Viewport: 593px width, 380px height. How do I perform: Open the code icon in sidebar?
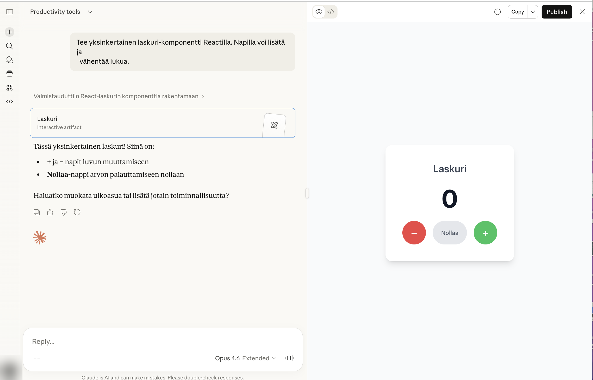click(x=10, y=101)
